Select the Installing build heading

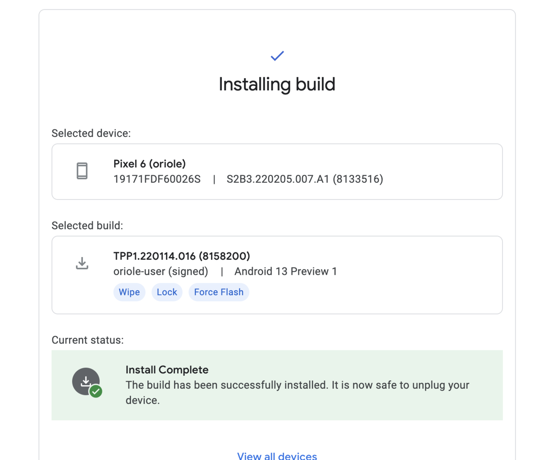click(277, 84)
